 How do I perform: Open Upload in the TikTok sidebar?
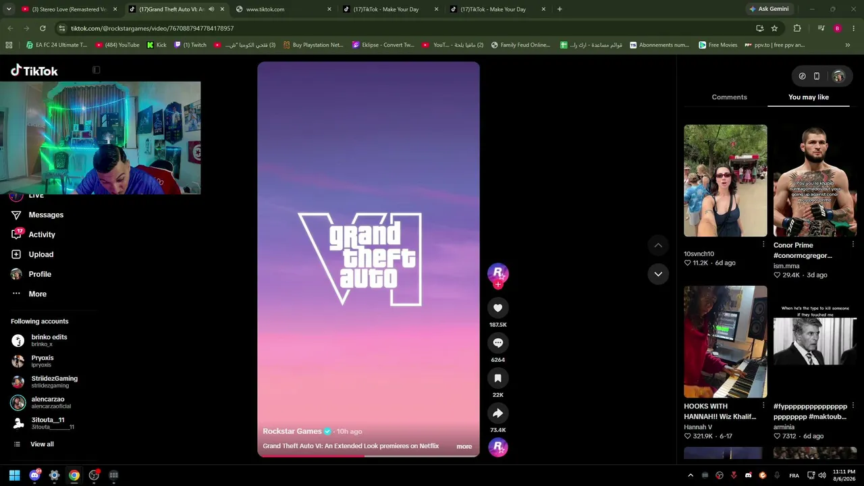click(x=41, y=254)
